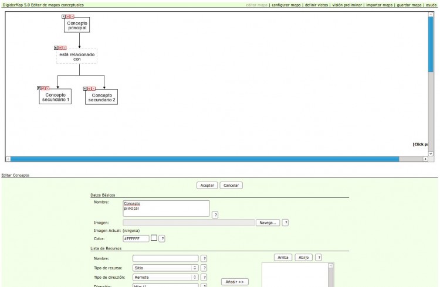Click the Navega... browse button
The width and height of the screenshot is (440, 287).
pyautogui.click(x=268, y=223)
